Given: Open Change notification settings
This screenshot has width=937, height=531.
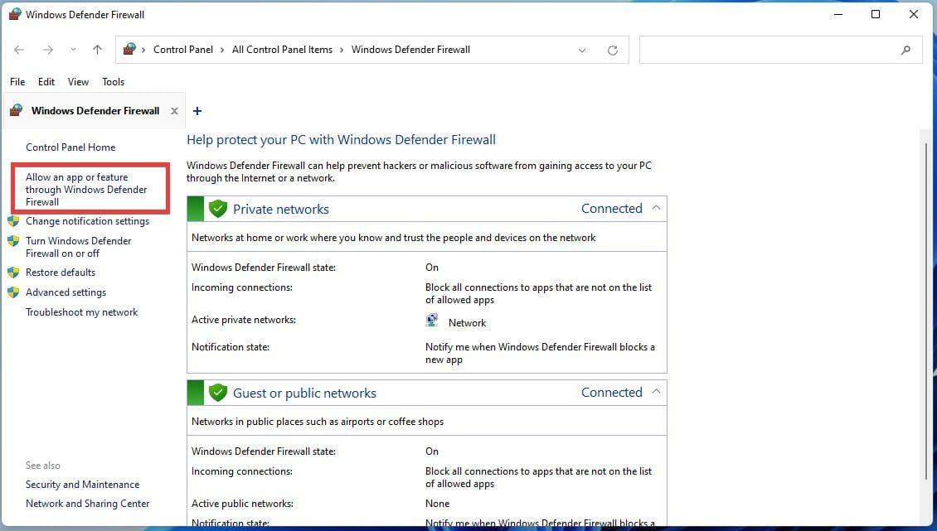Looking at the screenshot, I should (87, 221).
